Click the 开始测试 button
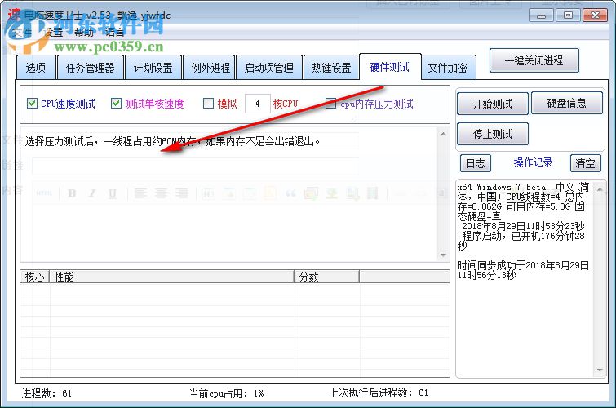616x408 pixels. click(x=492, y=104)
